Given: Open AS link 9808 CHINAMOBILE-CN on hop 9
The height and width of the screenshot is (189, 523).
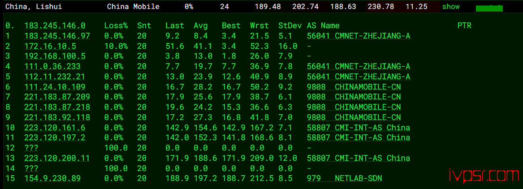Looking at the screenshot, I should click(x=354, y=117).
